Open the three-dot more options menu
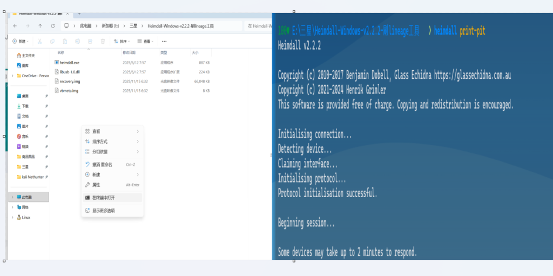 click(164, 41)
